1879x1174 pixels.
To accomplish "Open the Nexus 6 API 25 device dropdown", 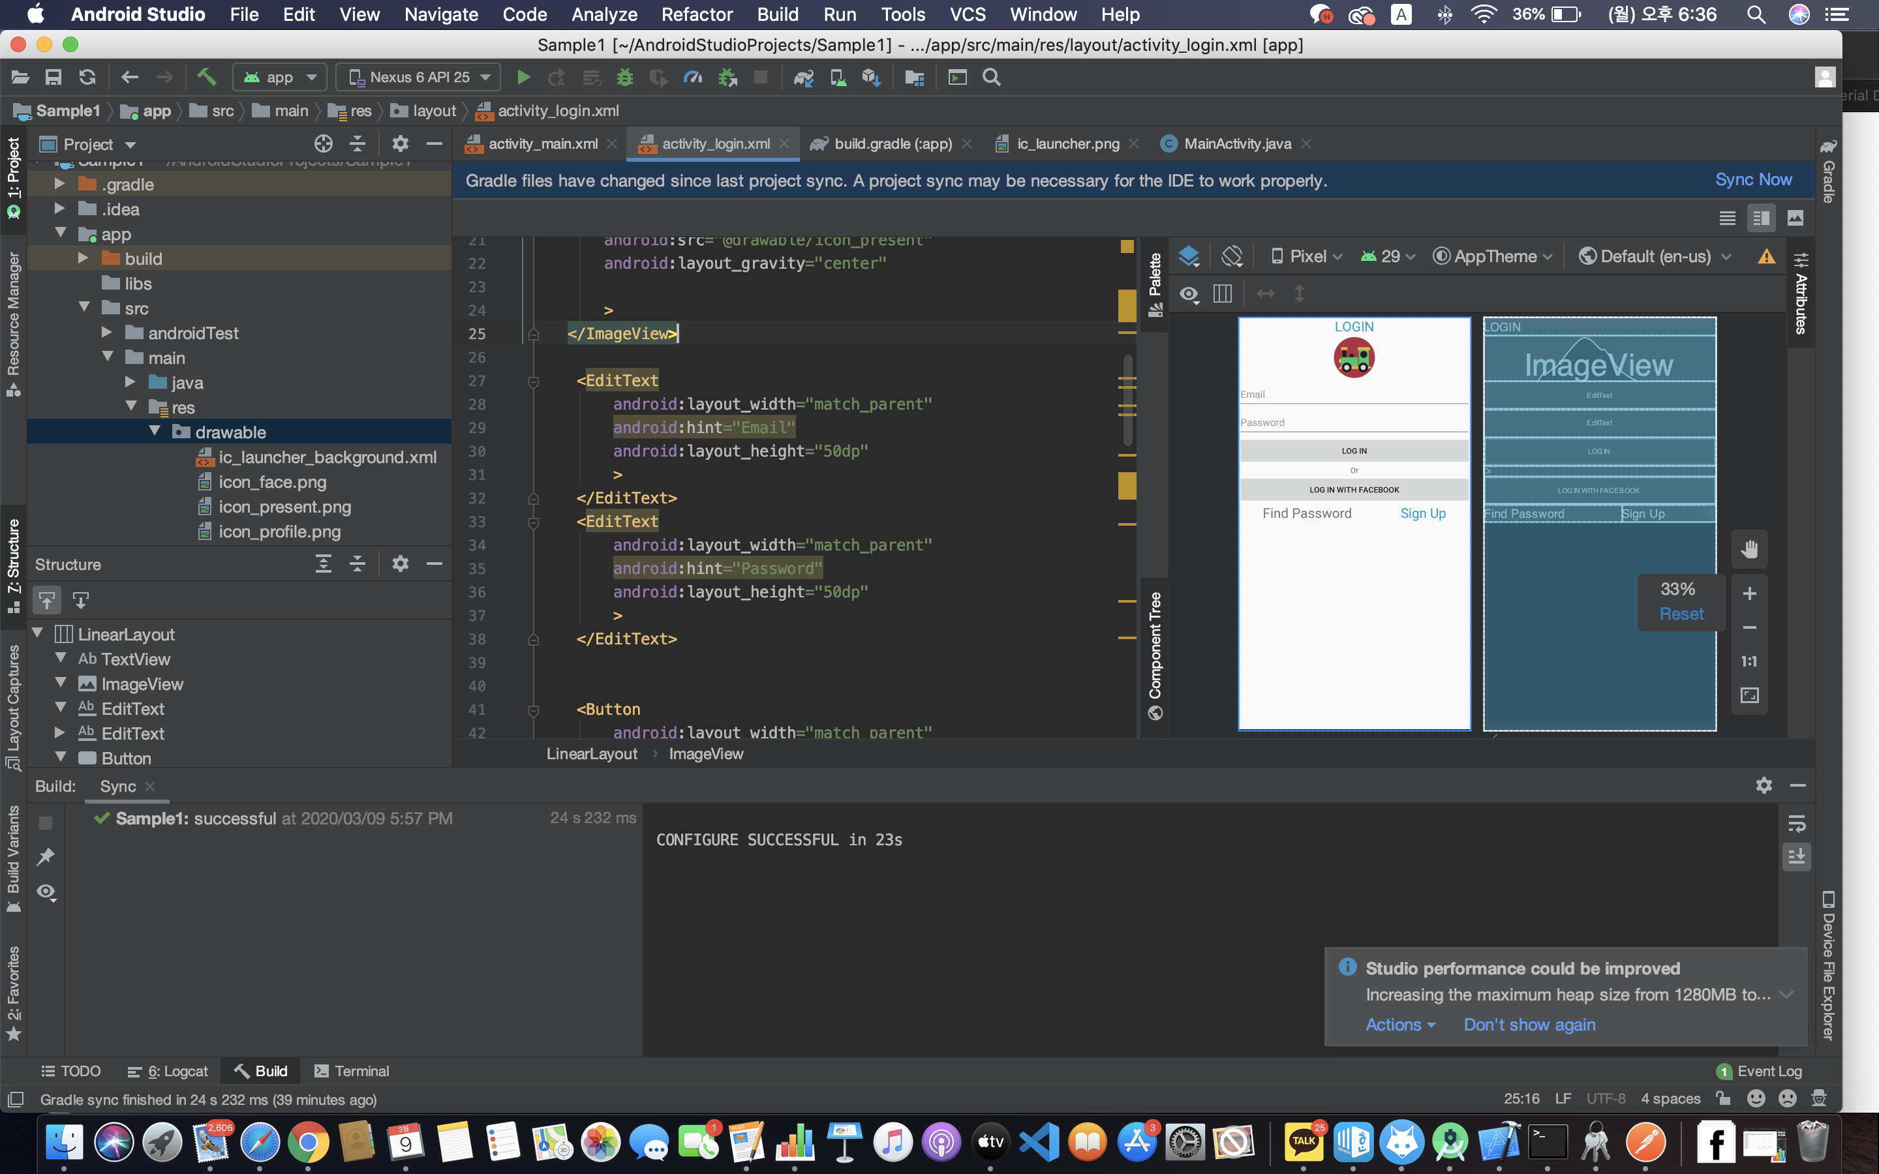I will point(420,77).
